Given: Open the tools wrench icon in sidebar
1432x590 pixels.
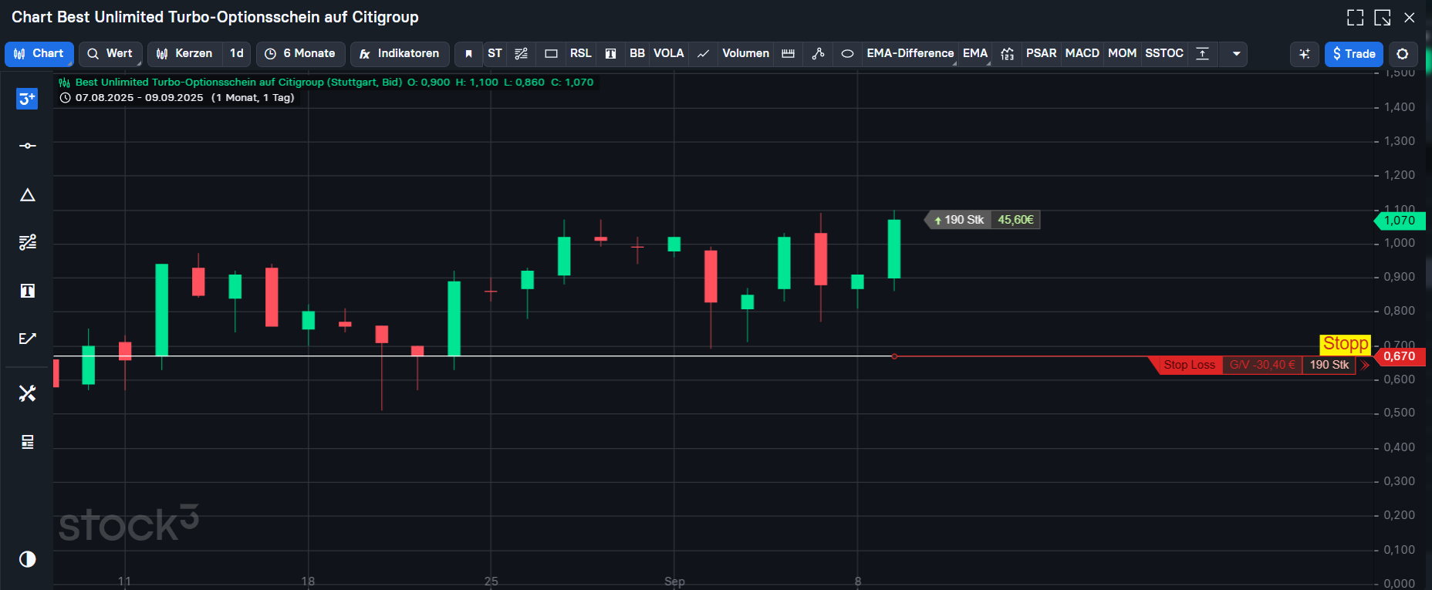Looking at the screenshot, I should [27, 393].
